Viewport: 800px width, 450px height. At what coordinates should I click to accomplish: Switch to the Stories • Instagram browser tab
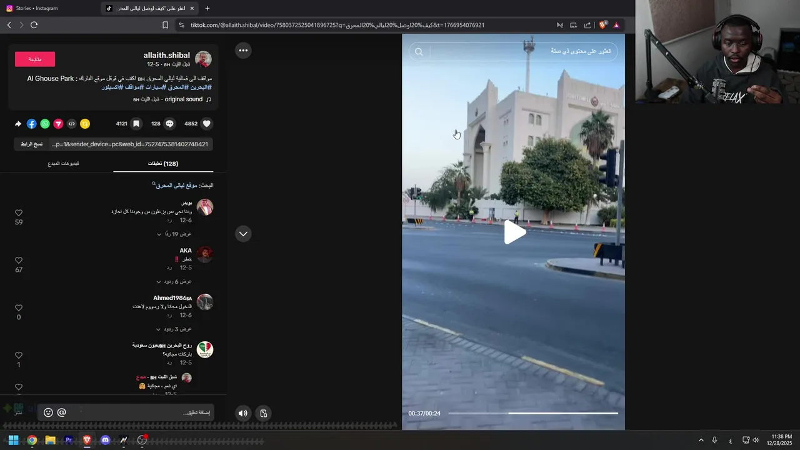coord(49,8)
